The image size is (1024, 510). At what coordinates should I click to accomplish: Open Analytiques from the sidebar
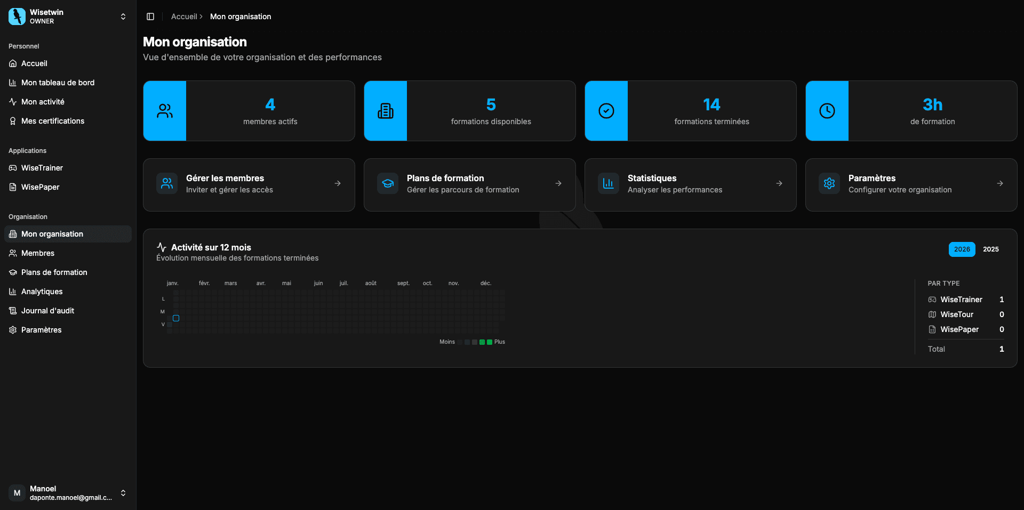click(x=42, y=291)
